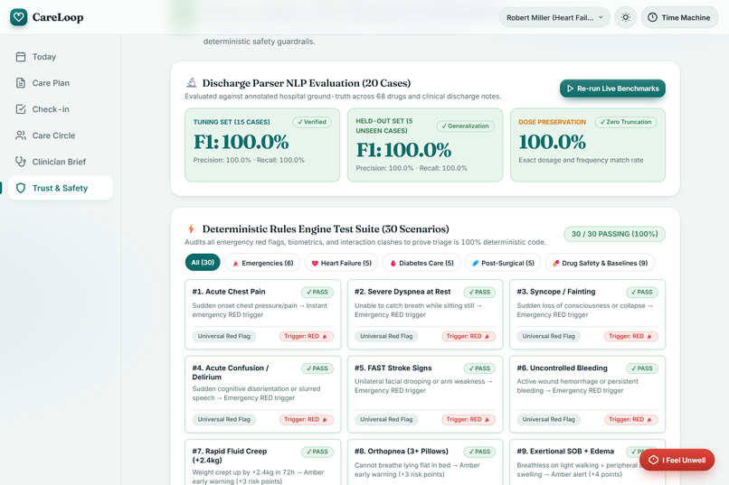Open the #6. Uncontrolled Bleeding card
729x485 pixels.
587,394
